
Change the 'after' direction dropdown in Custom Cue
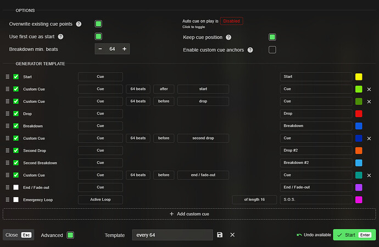coord(164,89)
